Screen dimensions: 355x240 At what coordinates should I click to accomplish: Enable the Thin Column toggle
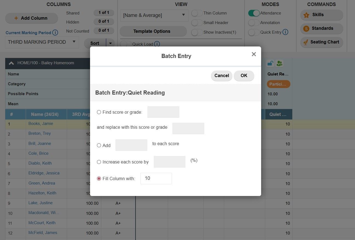(x=197, y=13)
